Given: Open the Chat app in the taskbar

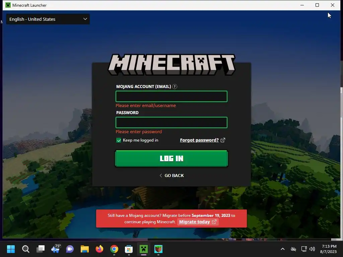Looking at the screenshot, I should click(x=70, y=249).
